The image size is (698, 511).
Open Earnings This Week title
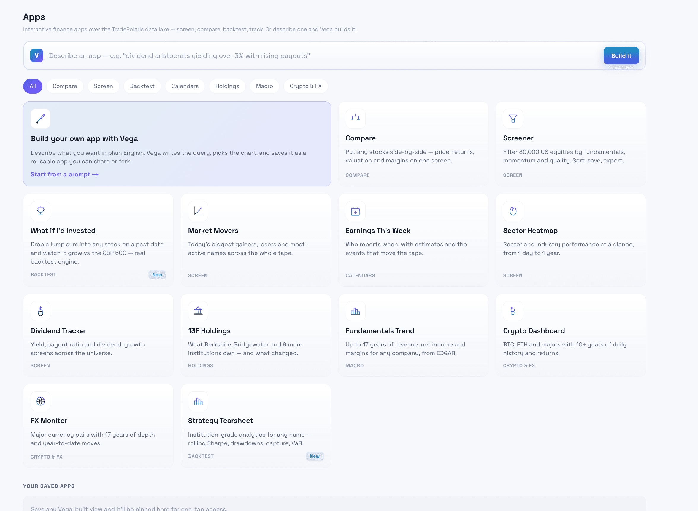(378, 231)
